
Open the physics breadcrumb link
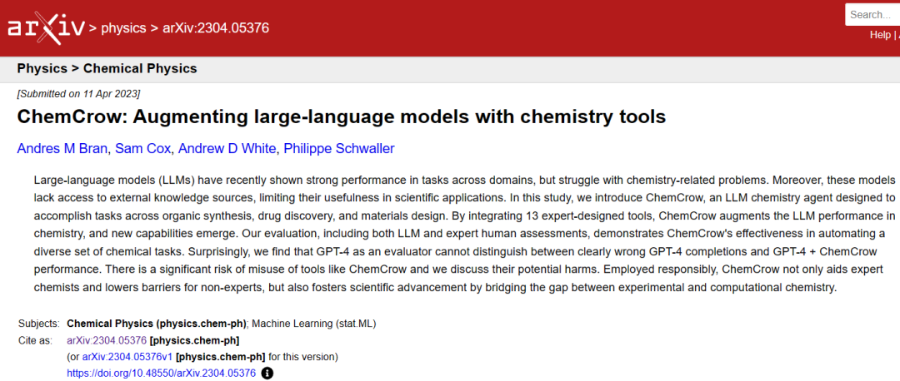[122, 28]
